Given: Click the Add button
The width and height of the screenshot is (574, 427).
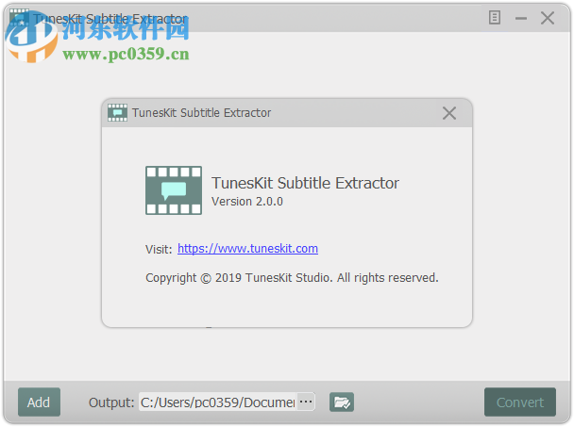Looking at the screenshot, I should (39, 402).
